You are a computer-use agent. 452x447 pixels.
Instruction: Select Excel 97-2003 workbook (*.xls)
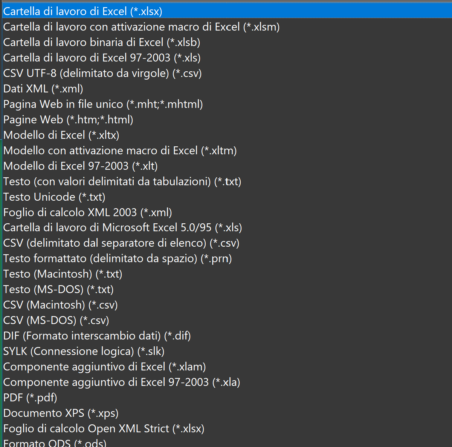point(227,58)
